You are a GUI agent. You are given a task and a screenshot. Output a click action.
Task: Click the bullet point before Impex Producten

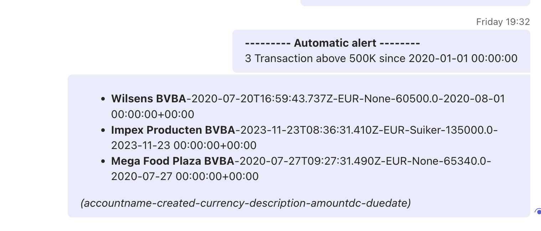coord(103,130)
